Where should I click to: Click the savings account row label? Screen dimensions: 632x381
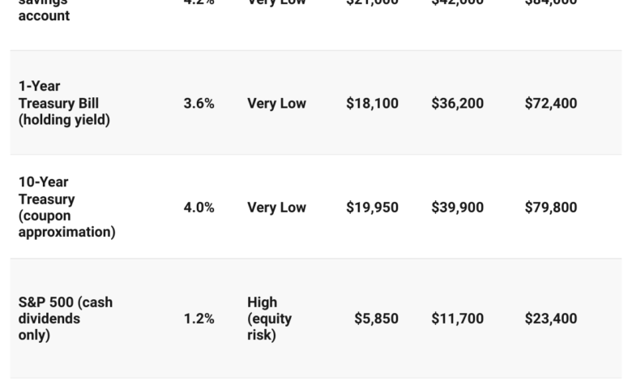pyautogui.click(x=44, y=12)
